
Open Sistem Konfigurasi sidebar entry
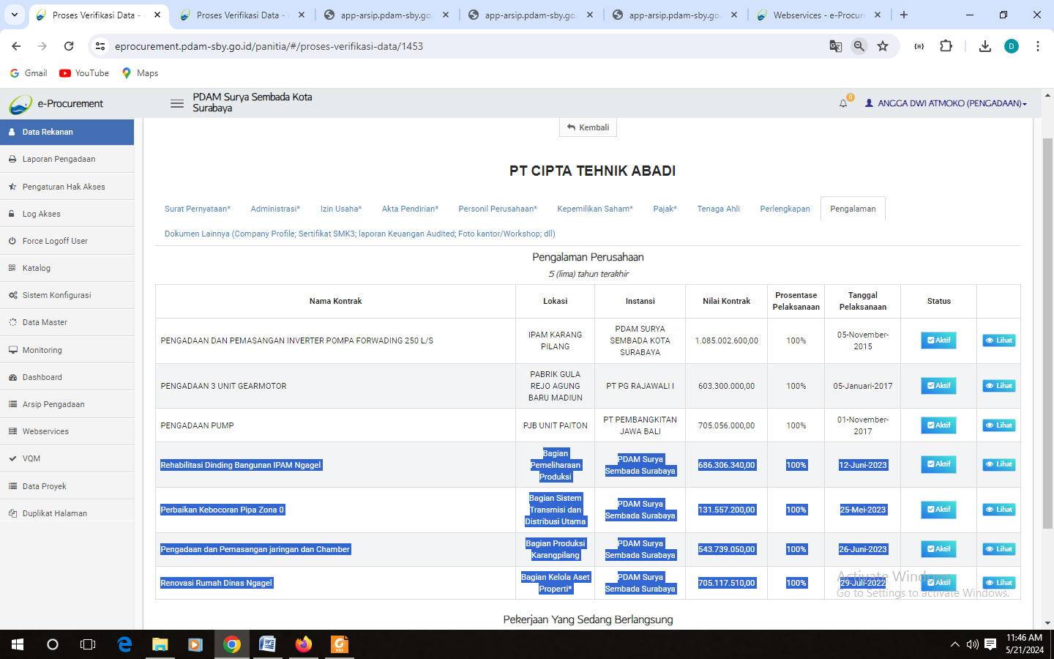(67, 295)
